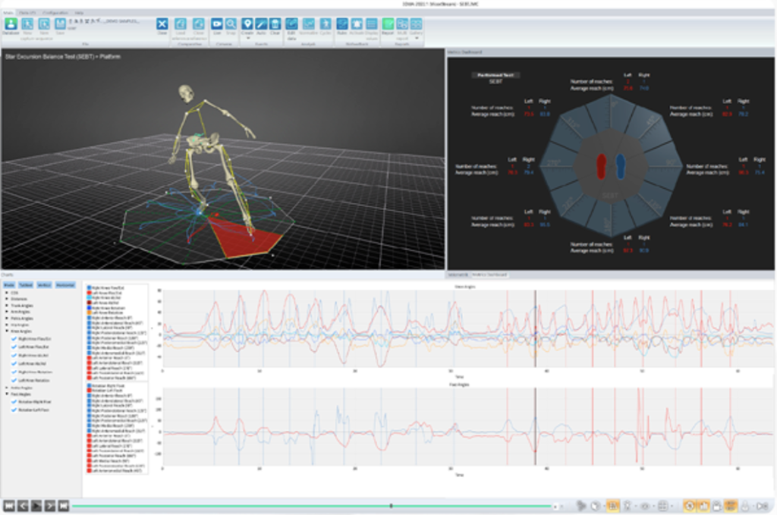Click the Gallery icon in toolbar
Image resolution: width=777 pixels, height=515 pixels.
415,25
